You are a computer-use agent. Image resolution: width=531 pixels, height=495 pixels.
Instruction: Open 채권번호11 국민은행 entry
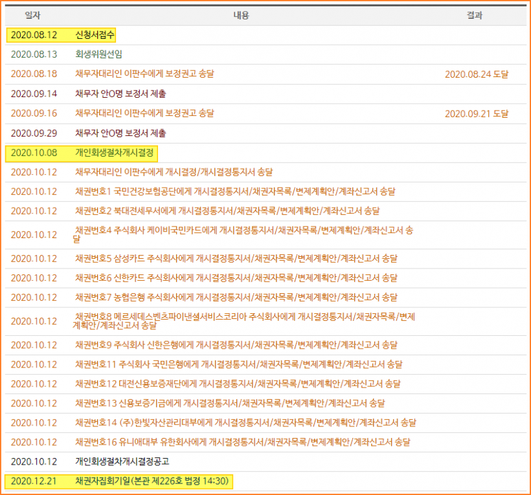239,364
